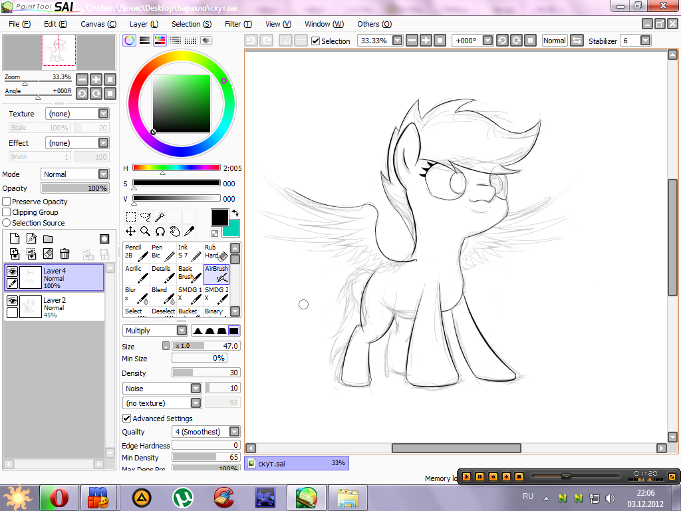Select the flat square brush edge shape
Screen dimensions: 681x511
[x=233, y=331]
